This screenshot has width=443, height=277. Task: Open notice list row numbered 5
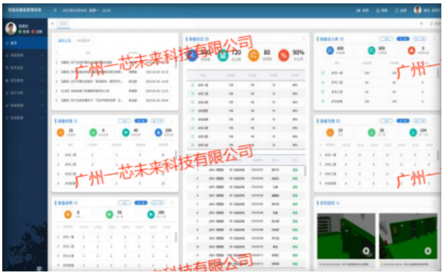coord(115,100)
